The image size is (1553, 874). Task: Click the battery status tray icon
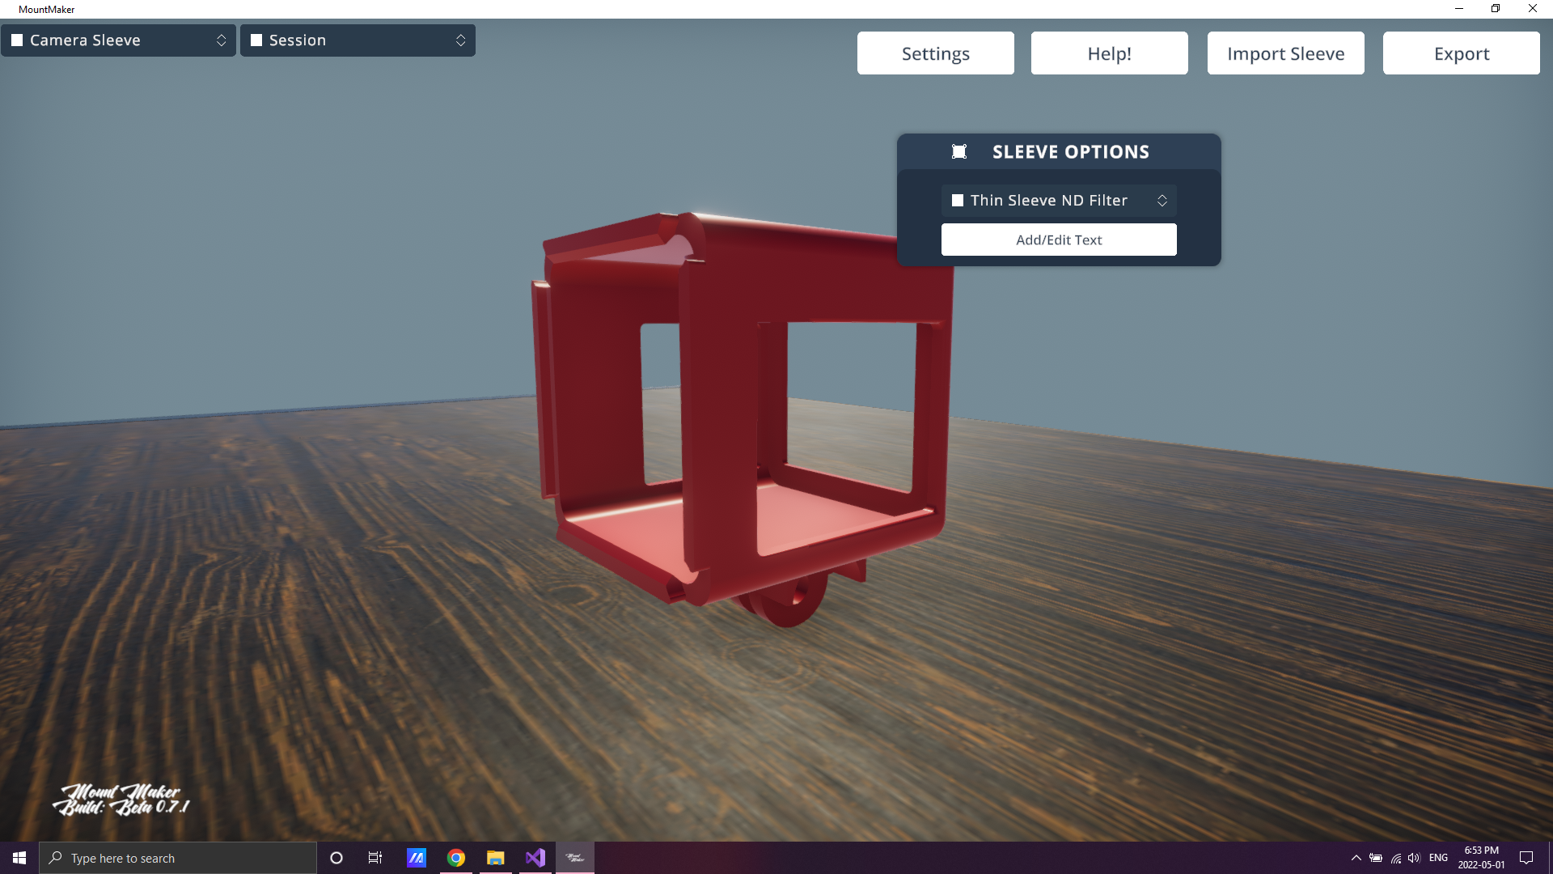[1376, 858]
